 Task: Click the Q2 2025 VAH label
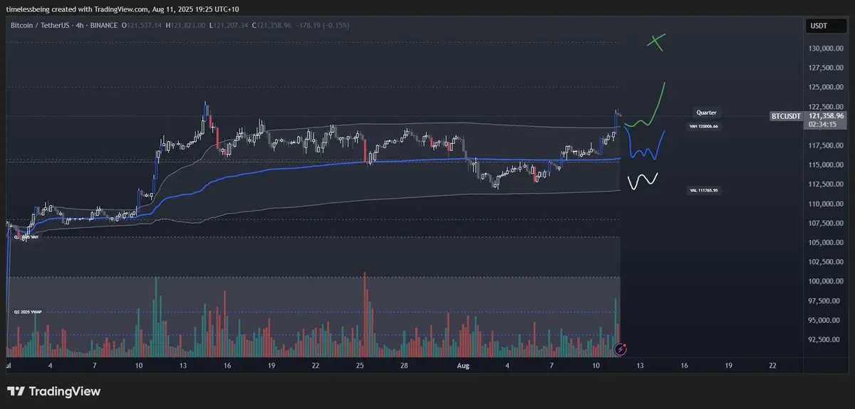[26, 237]
